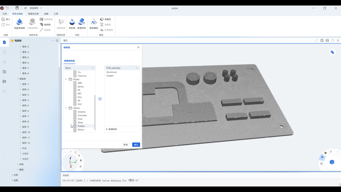Switch to the 有限元模型 ribbon tab
Viewport: 341px width, 192px height.
tap(17, 14)
